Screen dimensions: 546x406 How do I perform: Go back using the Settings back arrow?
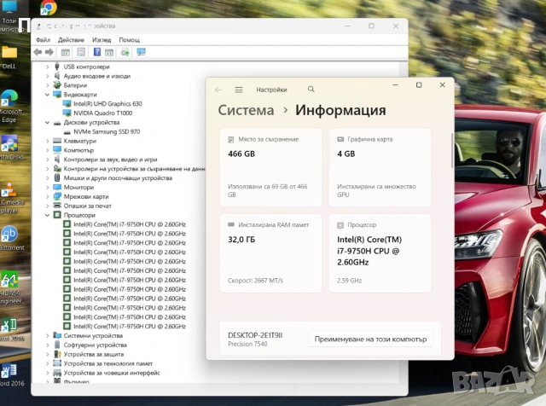(x=218, y=90)
